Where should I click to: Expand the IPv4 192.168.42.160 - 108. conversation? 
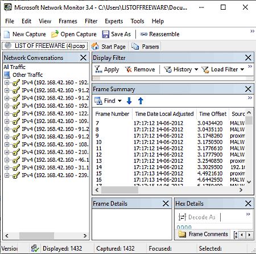[x=7, y=145]
